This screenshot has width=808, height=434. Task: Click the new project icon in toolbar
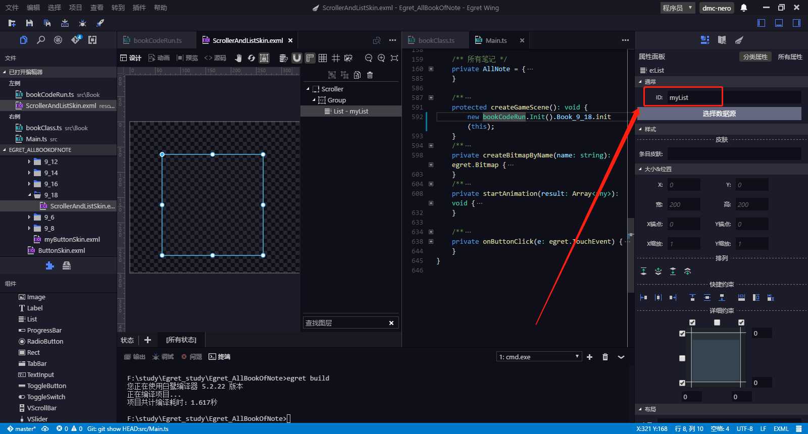12,23
